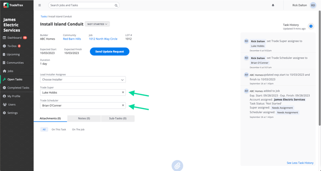Click the Open Tasks wrench icon
The width and height of the screenshot is (321, 171).
click(4, 79)
